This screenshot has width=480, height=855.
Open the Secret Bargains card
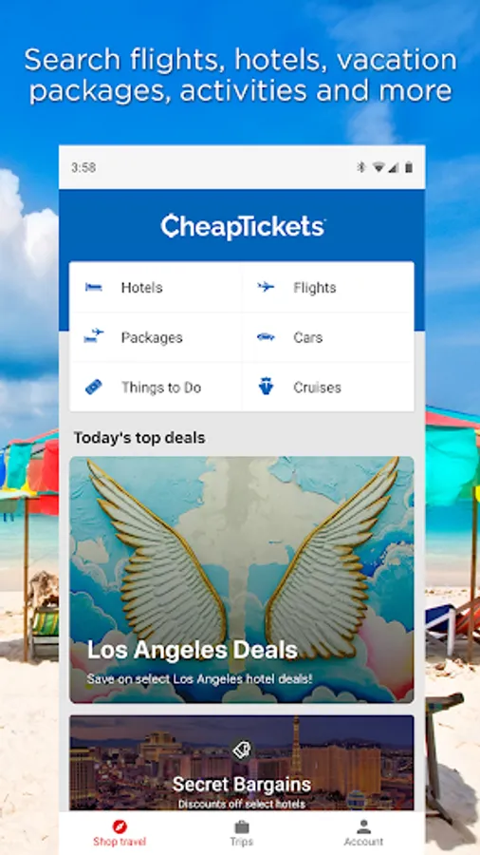click(x=242, y=763)
